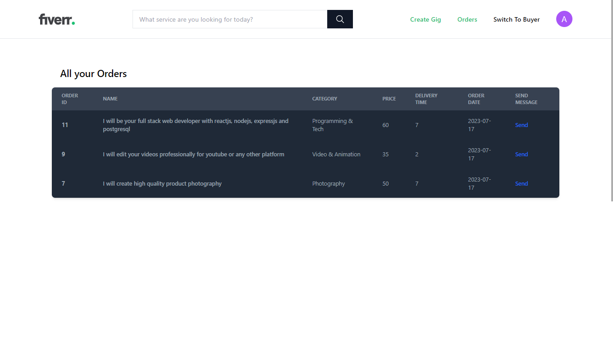Send a message for order 7
Viewport: 613px width, 346px height.
coord(521,183)
